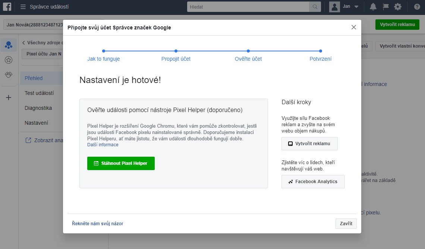Viewport: 425px width, 249px height.
Task: Click the search magnifier button
Action: tap(315, 7)
